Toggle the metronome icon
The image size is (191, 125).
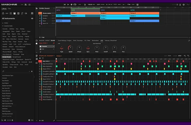point(85,4)
